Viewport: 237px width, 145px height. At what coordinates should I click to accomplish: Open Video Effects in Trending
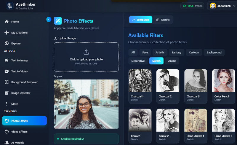[x=24, y=132]
